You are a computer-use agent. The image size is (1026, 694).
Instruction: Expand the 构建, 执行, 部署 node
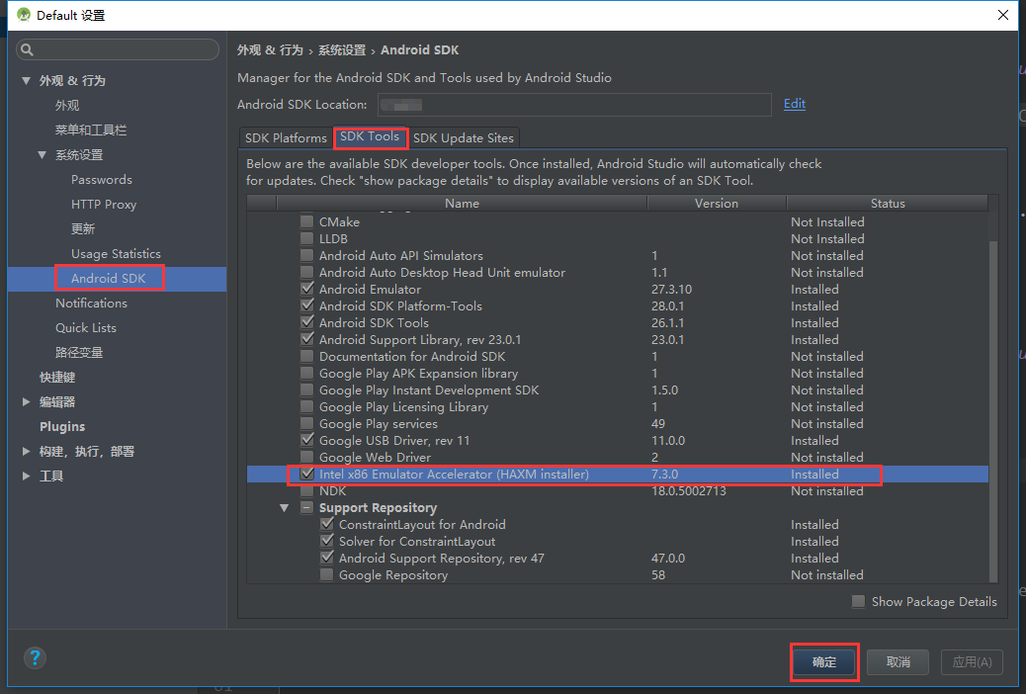coord(26,451)
